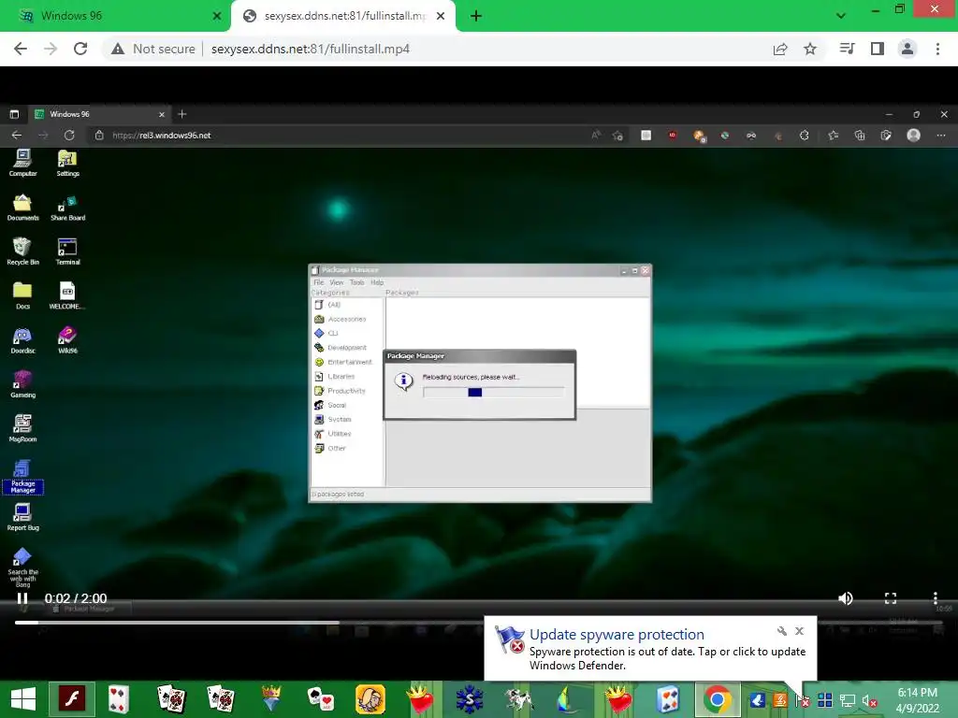The height and width of the screenshot is (718, 958).
Task: Open Google Chrome in the taskbar
Action: click(x=718, y=699)
